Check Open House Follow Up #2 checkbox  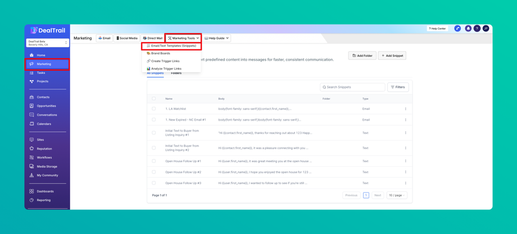point(153,172)
